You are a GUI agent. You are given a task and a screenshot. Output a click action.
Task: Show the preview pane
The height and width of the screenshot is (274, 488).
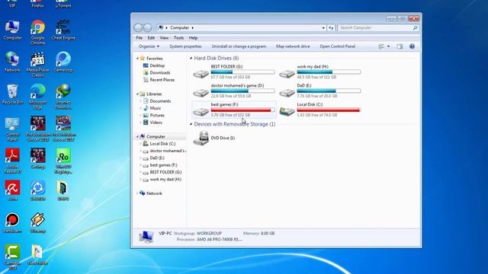coord(400,46)
